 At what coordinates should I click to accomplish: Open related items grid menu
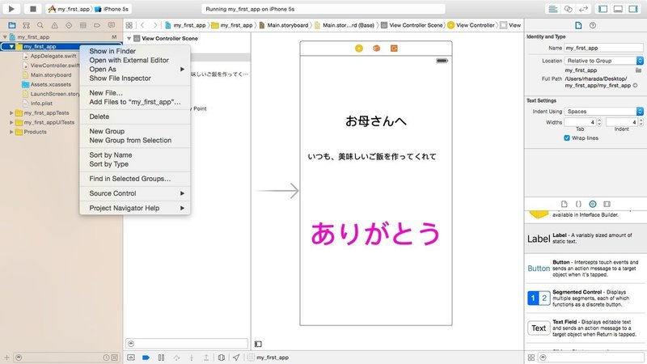[x=129, y=25]
